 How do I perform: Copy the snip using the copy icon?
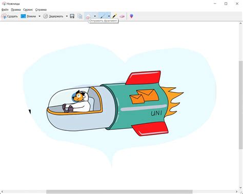click(x=80, y=16)
